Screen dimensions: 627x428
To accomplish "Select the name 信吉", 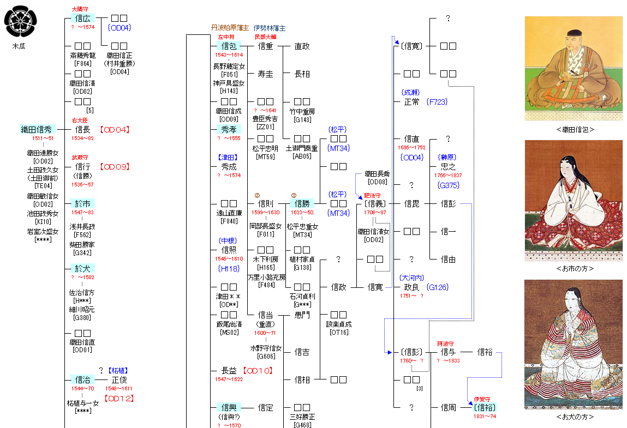I will pos(302,352).
